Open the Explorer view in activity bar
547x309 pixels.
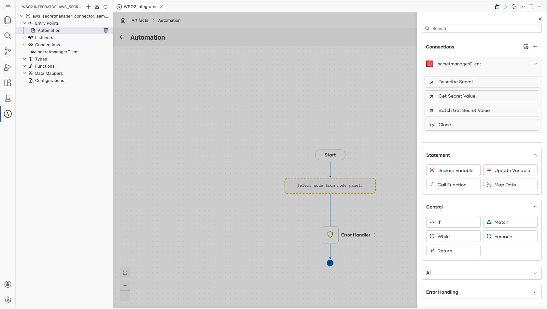pyautogui.click(x=8, y=20)
